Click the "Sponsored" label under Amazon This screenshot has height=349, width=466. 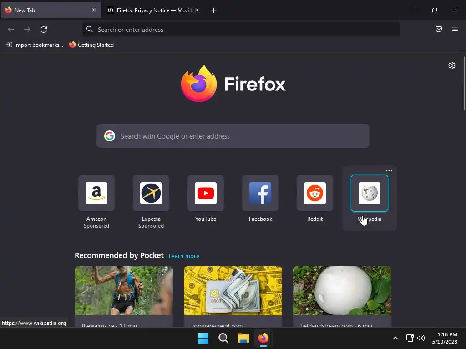click(x=96, y=226)
